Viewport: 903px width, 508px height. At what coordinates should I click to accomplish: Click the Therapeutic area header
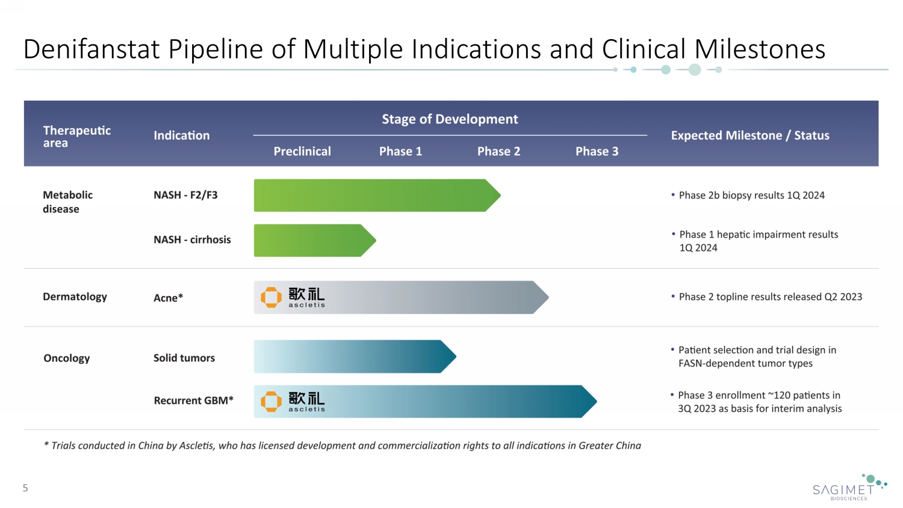[76, 137]
